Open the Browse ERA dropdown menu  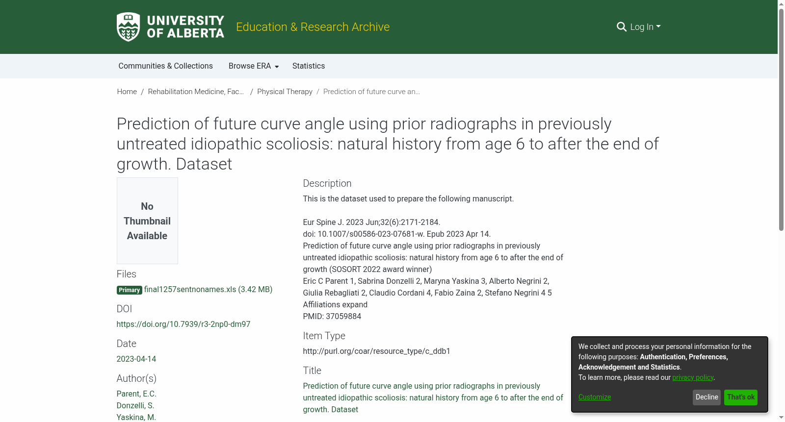click(254, 66)
